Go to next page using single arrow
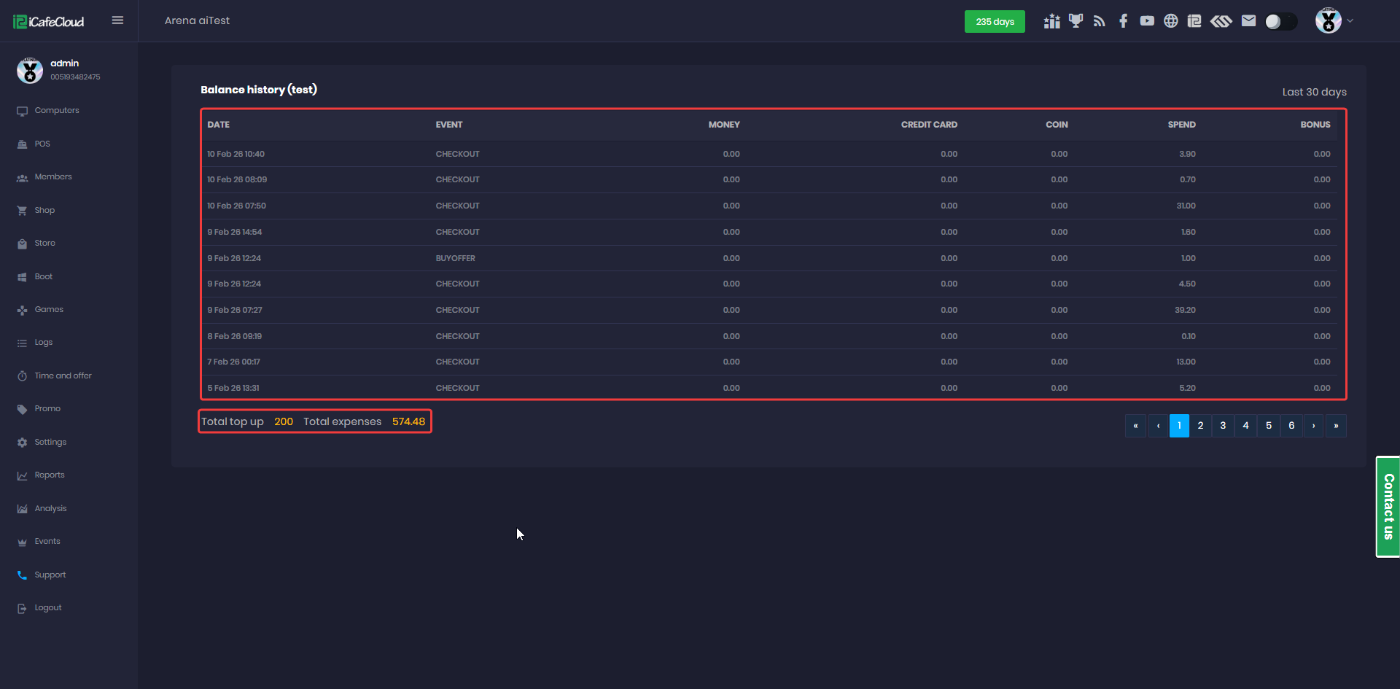The height and width of the screenshot is (689, 1400). click(1313, 426)
